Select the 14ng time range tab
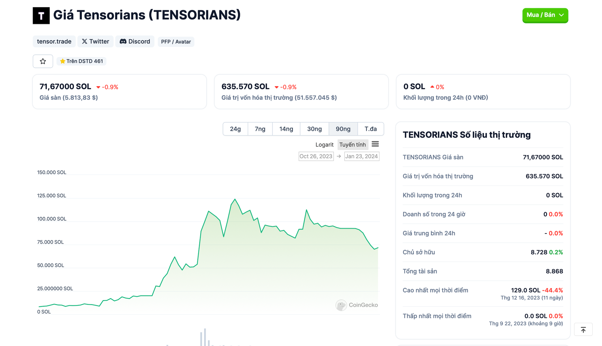 [286, 129]
